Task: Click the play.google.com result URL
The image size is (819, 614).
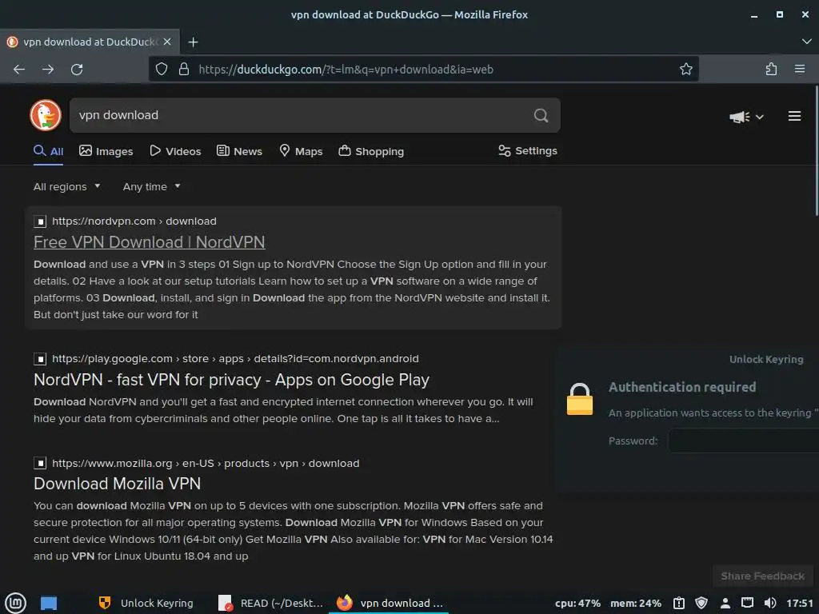Action: click(x=236, y=359)
